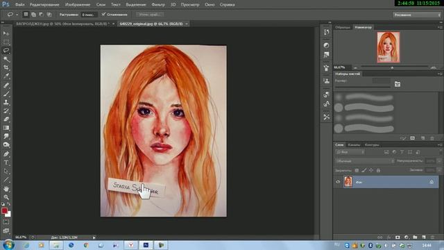Image resolution: width=444 pixels, height=250 pixels.
Task: Open the layer opacity slider arrow
Action: (x=439, y=161)
